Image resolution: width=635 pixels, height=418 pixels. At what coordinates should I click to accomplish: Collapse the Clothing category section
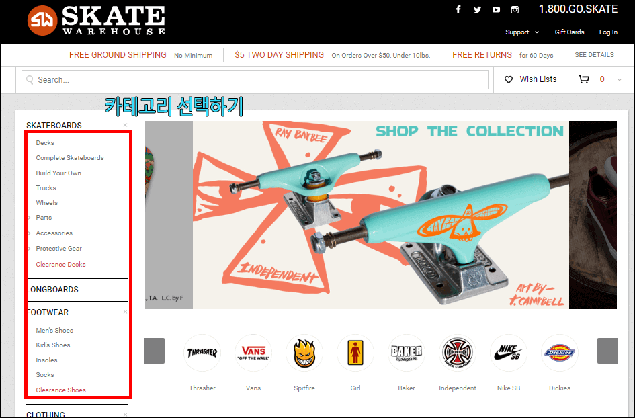(x=125, y=415)
